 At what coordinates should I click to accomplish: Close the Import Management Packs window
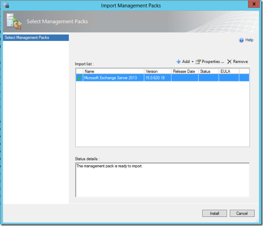[x=251, y=5]
